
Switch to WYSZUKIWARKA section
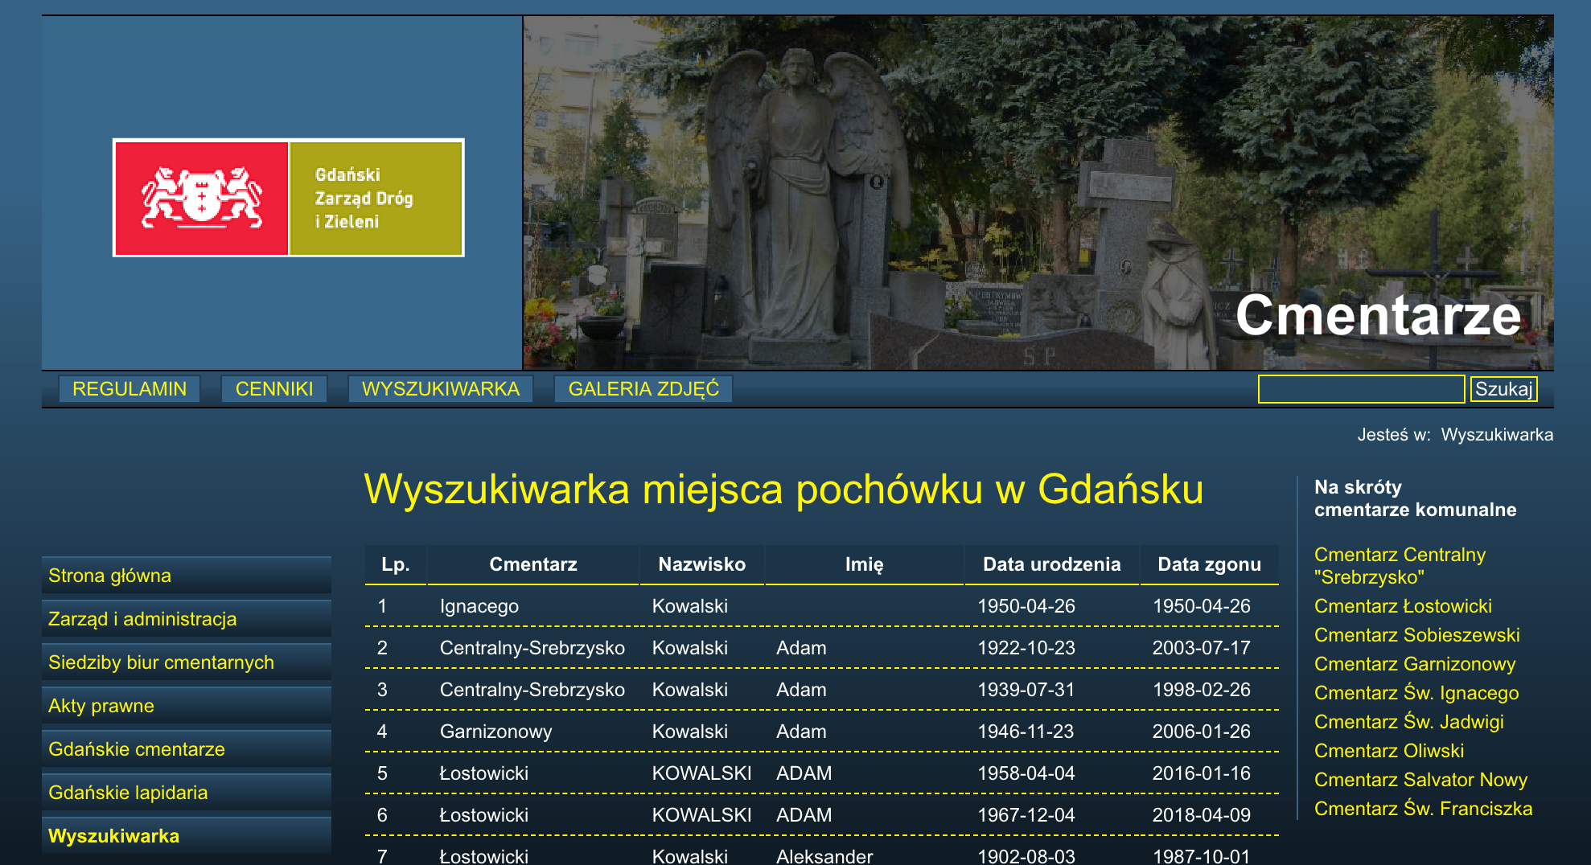pyautogui.click(x=441, y=388)
